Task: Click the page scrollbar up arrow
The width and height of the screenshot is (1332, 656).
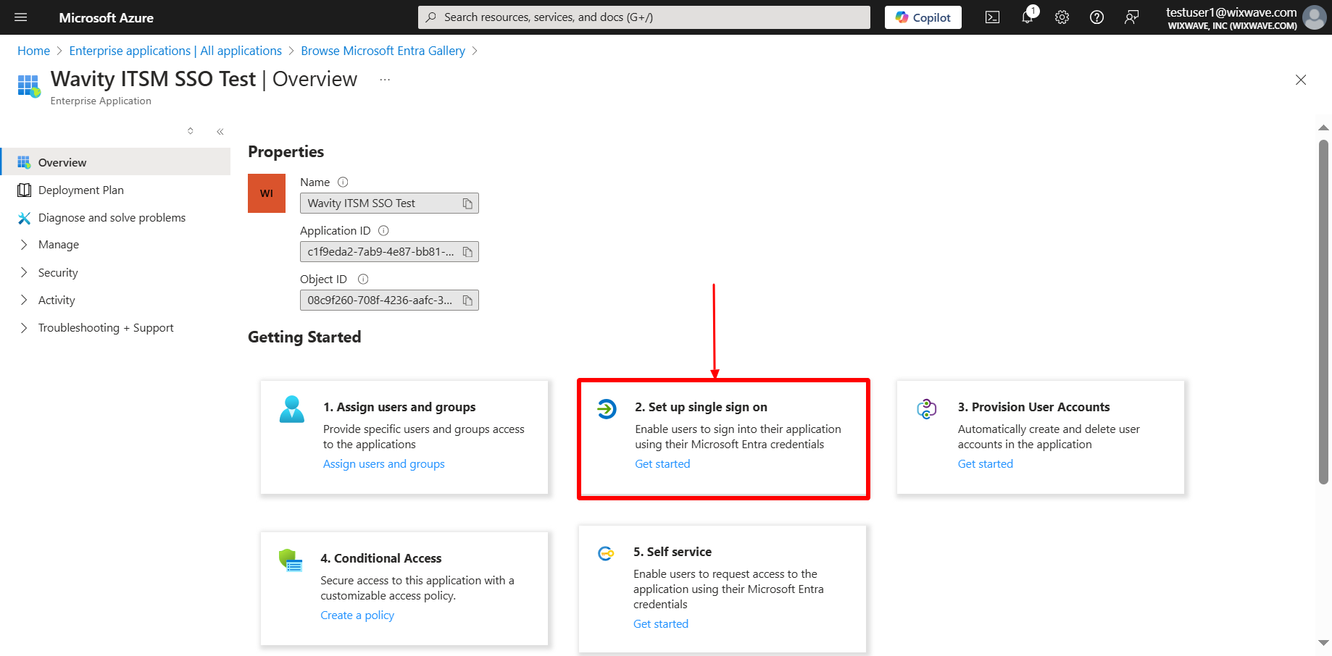Action: pyautogui.click(x=1323, y=128)
